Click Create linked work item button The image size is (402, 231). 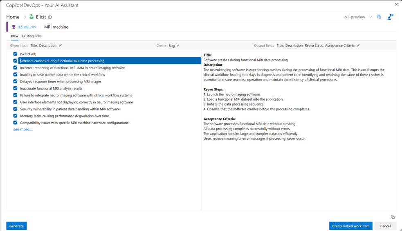coord(350,226)
